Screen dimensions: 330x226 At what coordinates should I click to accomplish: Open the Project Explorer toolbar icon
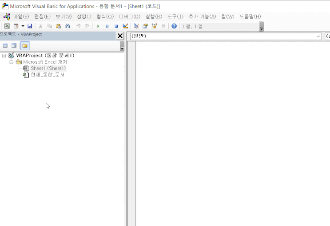coord(136,26)
